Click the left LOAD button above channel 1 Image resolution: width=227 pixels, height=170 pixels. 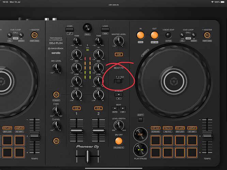pos(70,30)
